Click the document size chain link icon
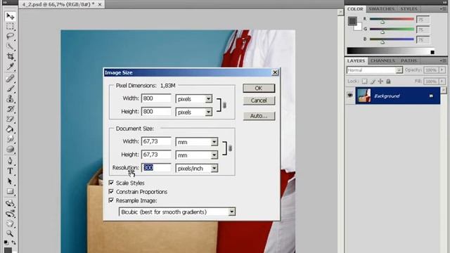 pos(230,148)
